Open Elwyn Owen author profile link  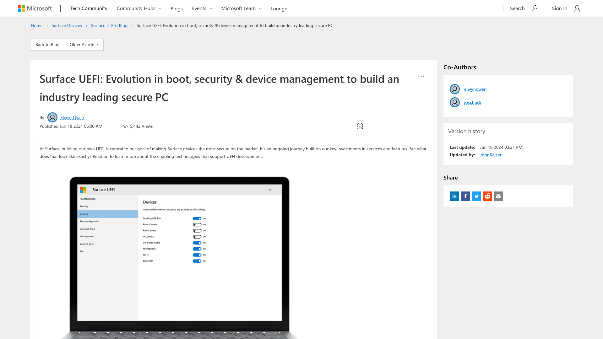72,117
